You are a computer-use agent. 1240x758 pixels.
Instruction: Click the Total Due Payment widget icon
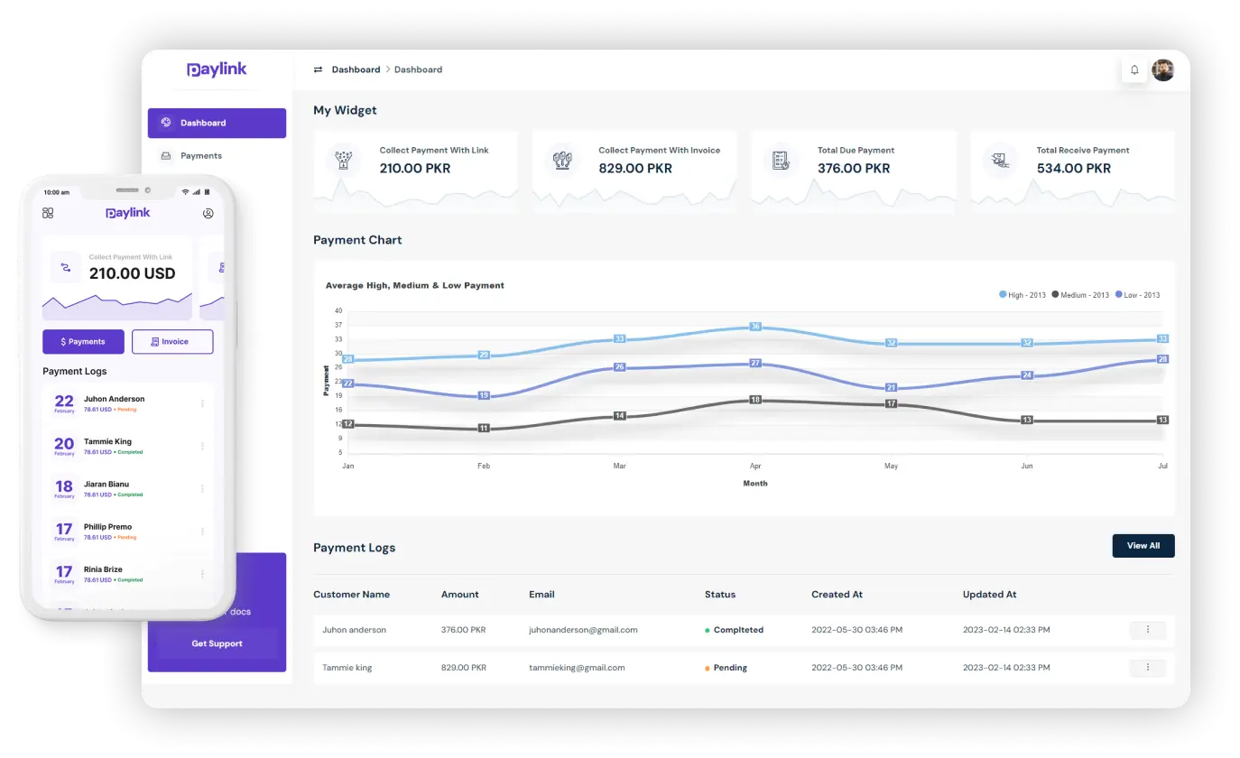781,161
